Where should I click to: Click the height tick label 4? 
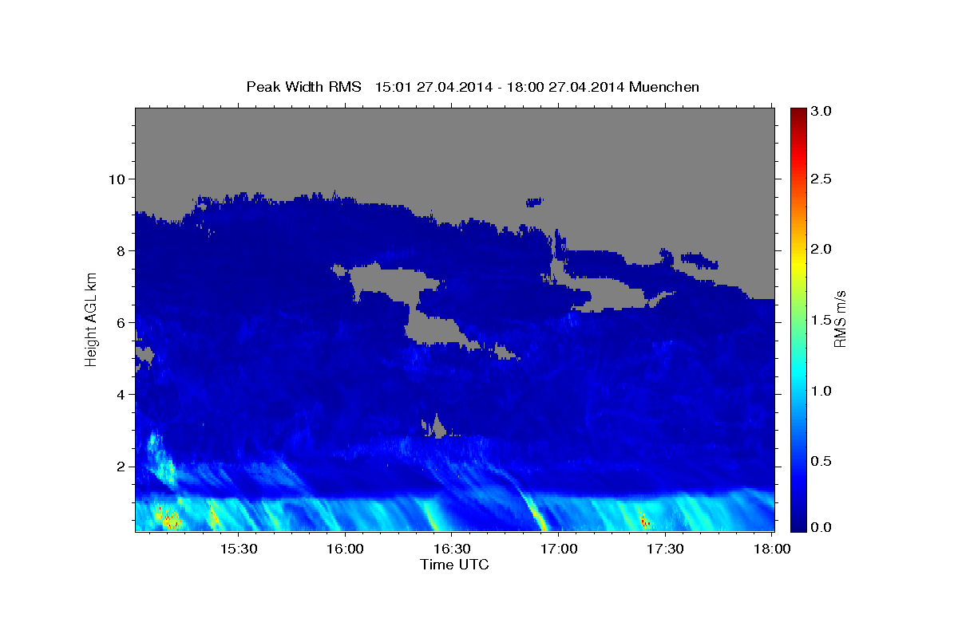pos(122,394)
